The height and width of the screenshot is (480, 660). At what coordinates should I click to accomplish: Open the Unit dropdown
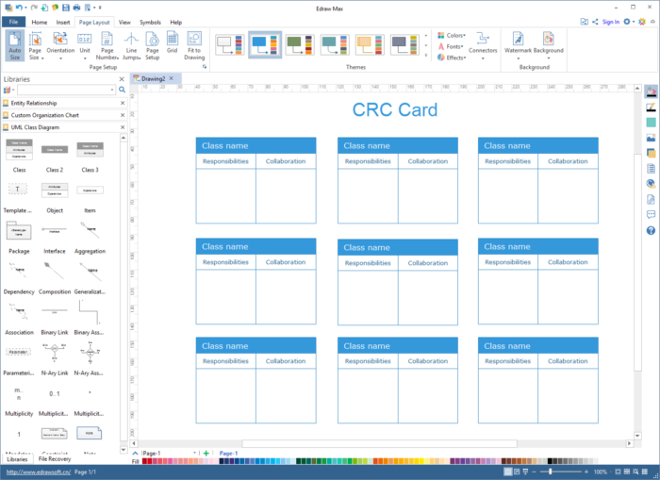85,46
